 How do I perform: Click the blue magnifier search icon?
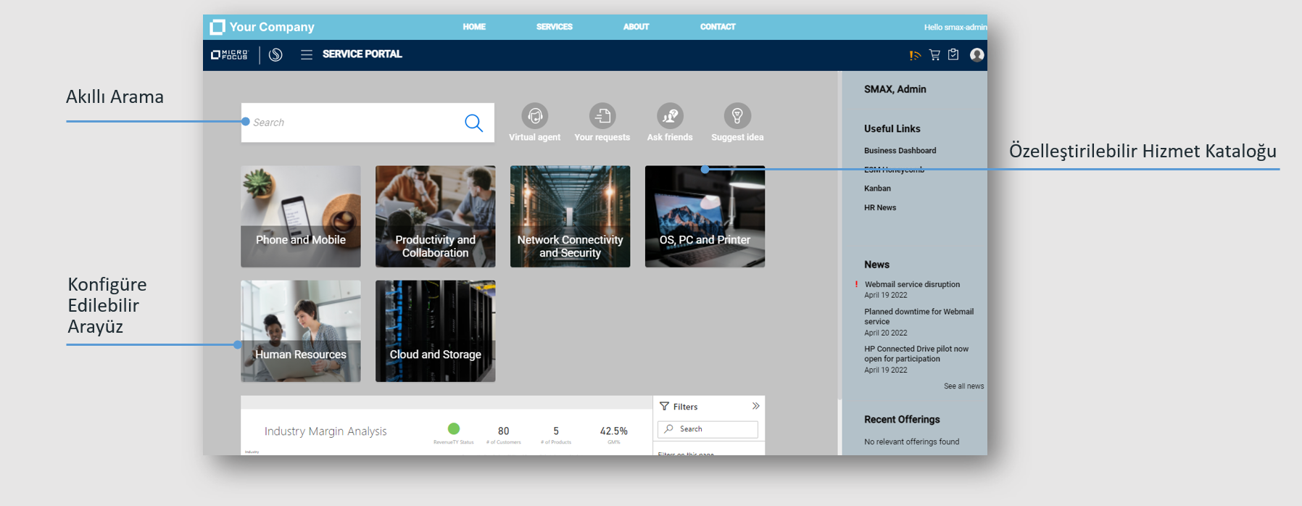pos(473,123)
